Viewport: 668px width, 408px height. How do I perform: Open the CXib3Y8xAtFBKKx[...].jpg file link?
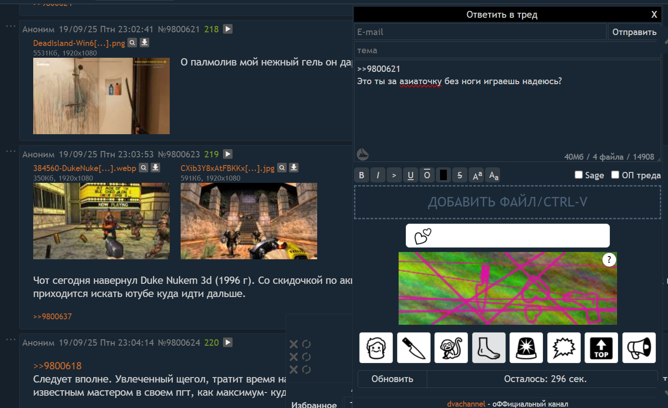[228, 168]
